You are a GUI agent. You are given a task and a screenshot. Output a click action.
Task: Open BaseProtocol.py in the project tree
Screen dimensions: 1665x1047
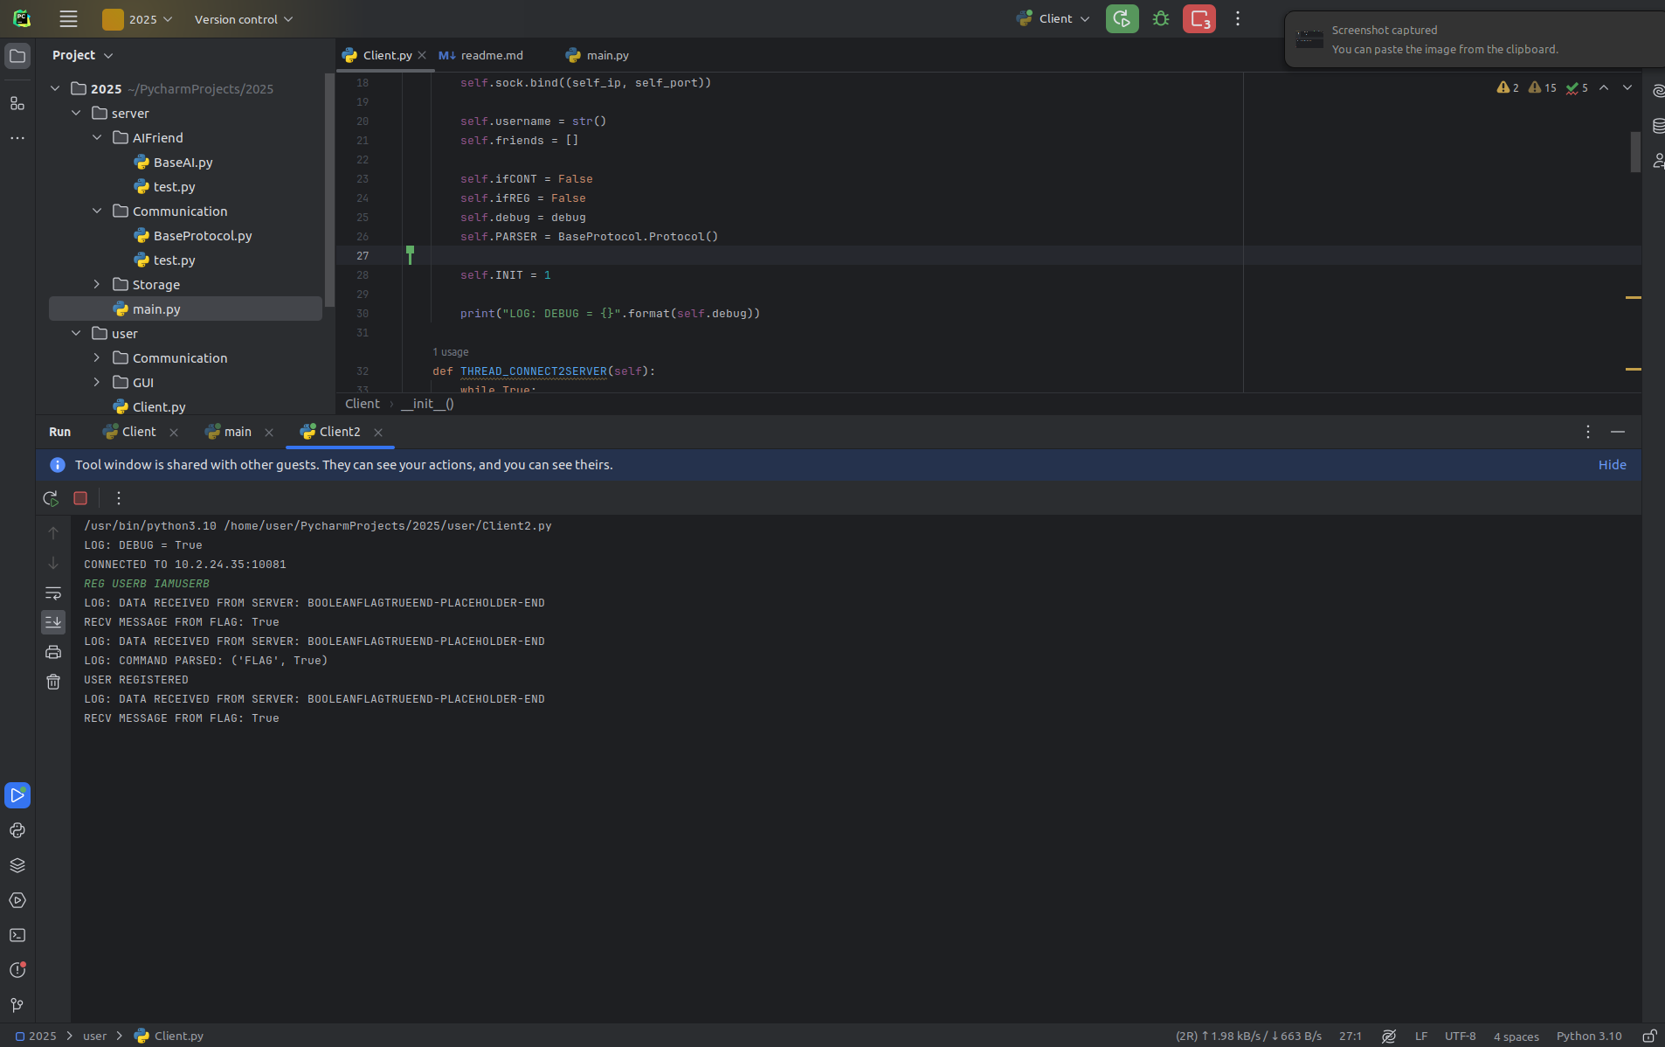pyautogui.click(x=202, y=236)
